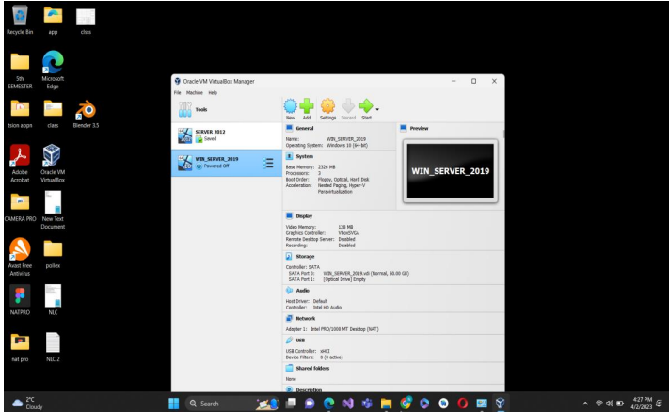Select the WIN_SERVER_2019 virtual machine
This screenshot has height=412, width=669.
(227, 163)
